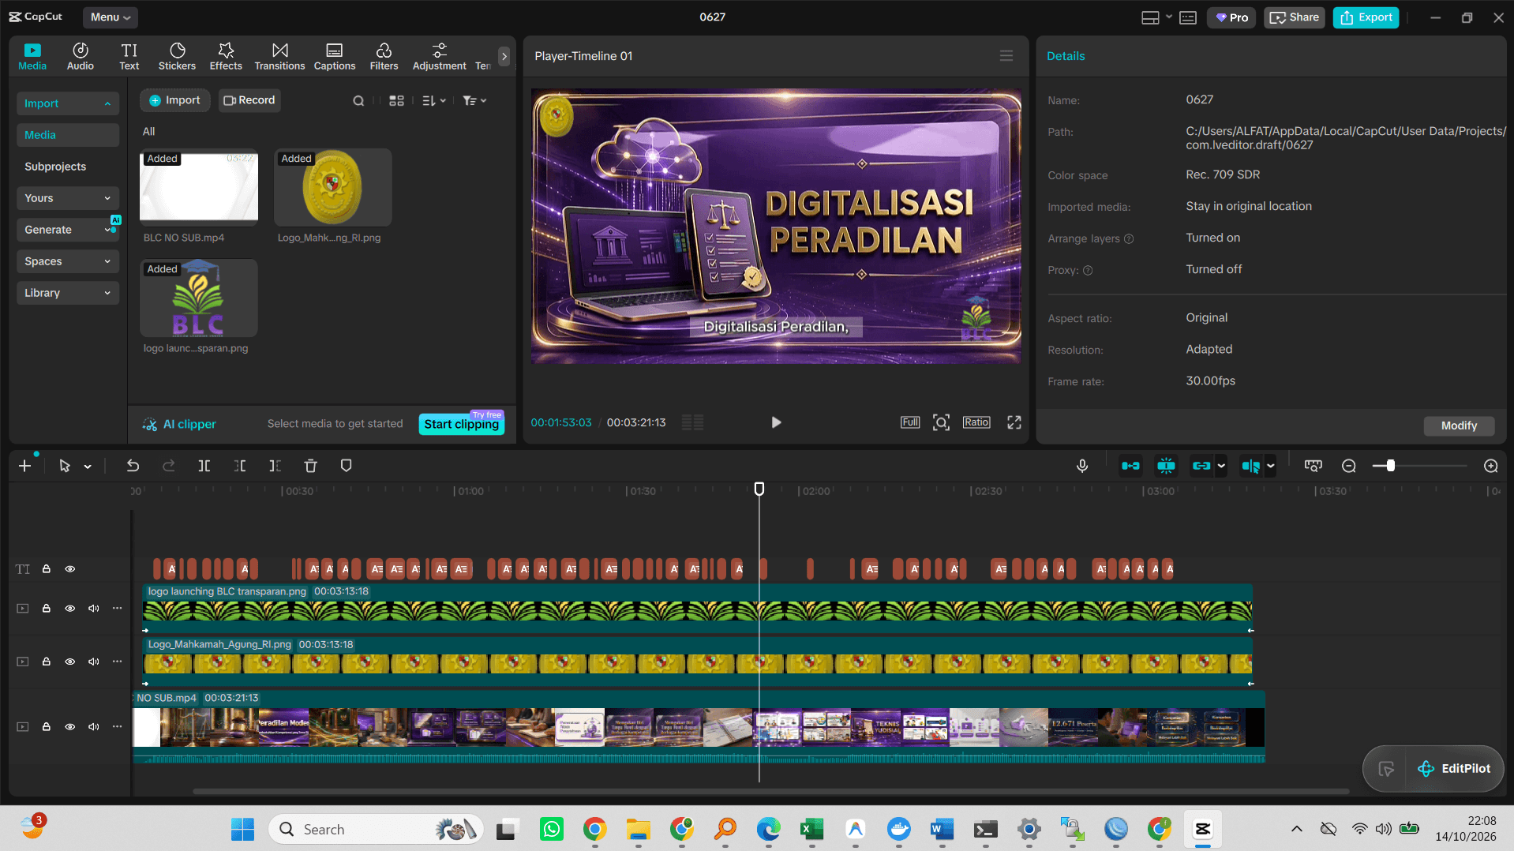
Task: Select the BLC NO SUB.mp4 media thumbnail
Action: (199, 186)
